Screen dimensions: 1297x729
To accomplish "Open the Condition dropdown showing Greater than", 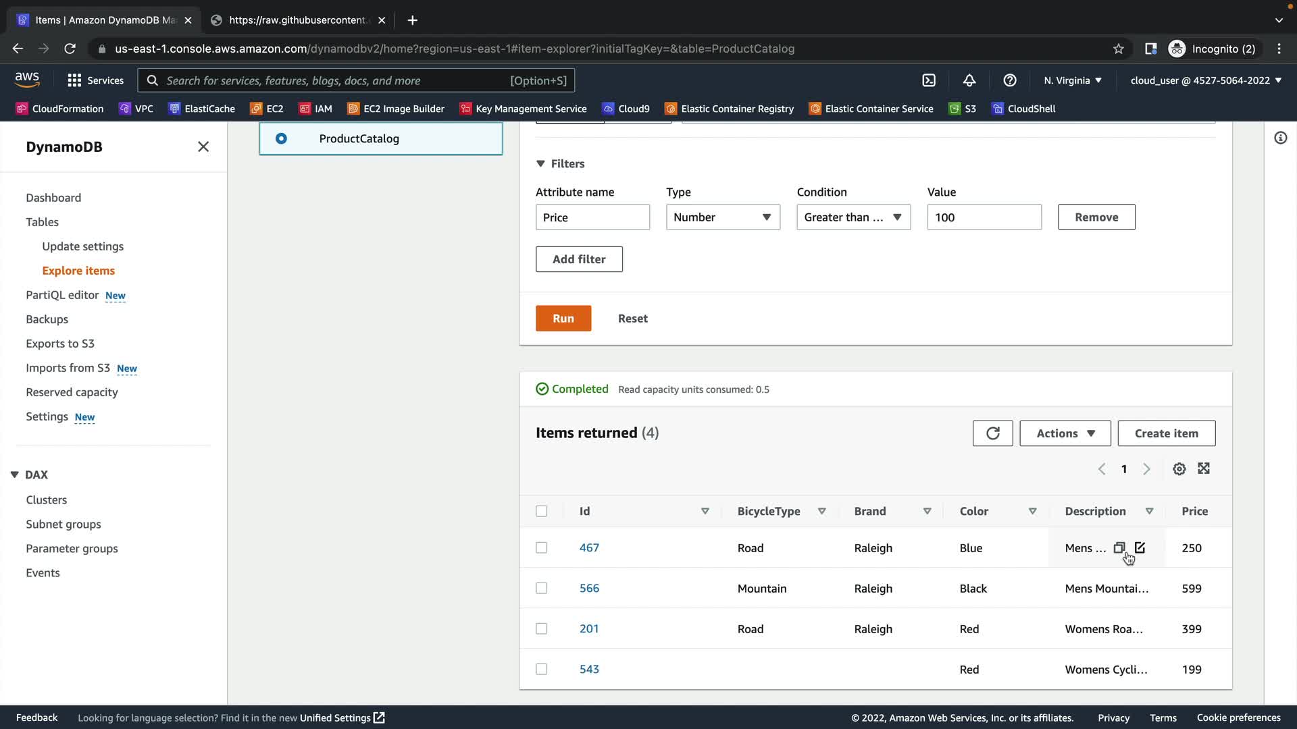I will (x=853, y=217).
